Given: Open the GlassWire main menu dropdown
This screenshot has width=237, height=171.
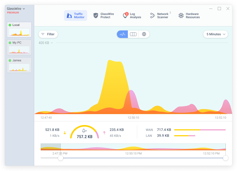Looking at the screenshot, I should pos(16,9).
